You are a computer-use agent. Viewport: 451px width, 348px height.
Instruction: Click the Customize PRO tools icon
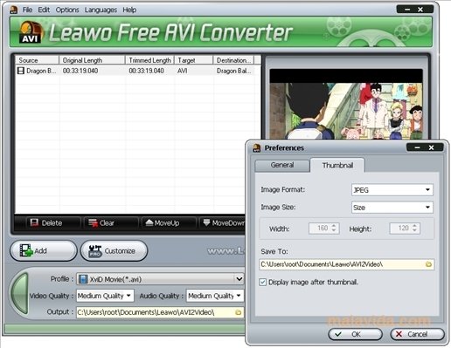point(95,251)
